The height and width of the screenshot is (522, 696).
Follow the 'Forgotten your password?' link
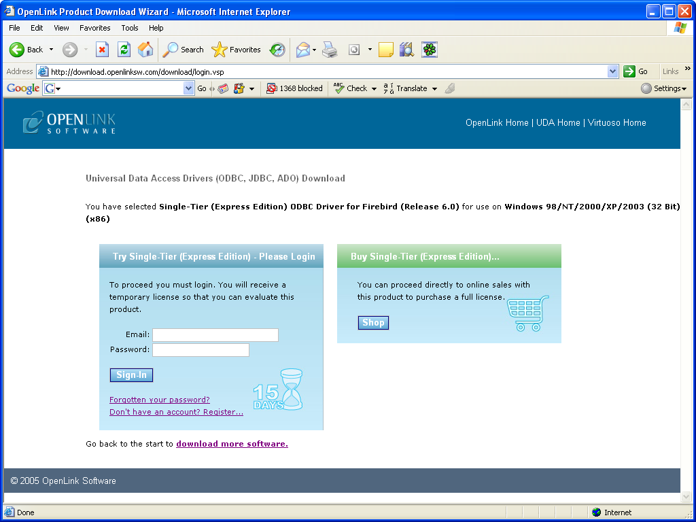click(x=160, y=400)
